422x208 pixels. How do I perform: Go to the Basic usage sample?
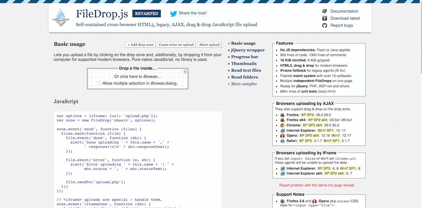click(x=243, y=43)
